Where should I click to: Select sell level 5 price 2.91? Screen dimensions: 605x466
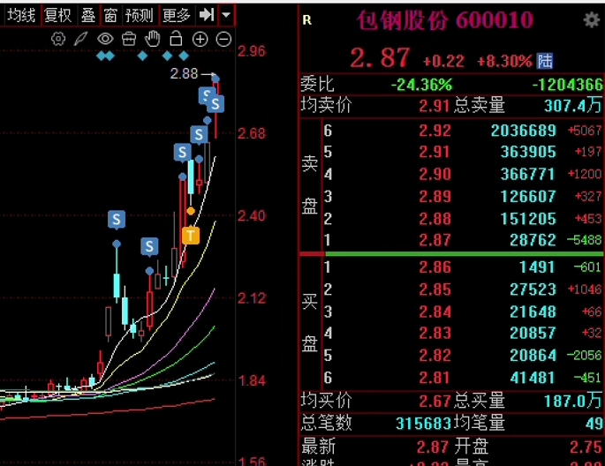point(435,152)
